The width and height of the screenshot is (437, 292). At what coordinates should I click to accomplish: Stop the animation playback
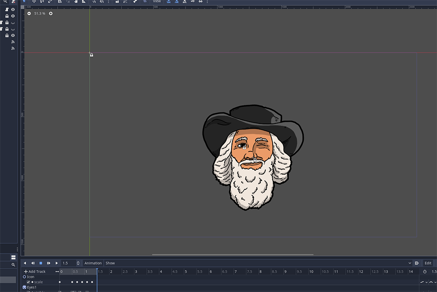41,263
